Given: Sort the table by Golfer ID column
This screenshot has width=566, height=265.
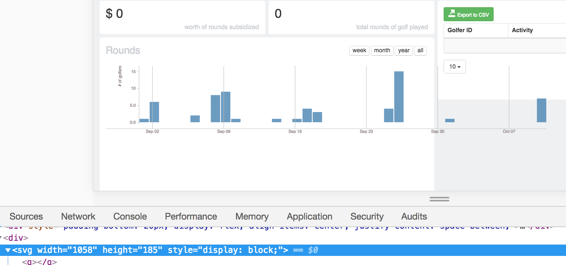Looking at the screenshot, I should tap(459, 30).
